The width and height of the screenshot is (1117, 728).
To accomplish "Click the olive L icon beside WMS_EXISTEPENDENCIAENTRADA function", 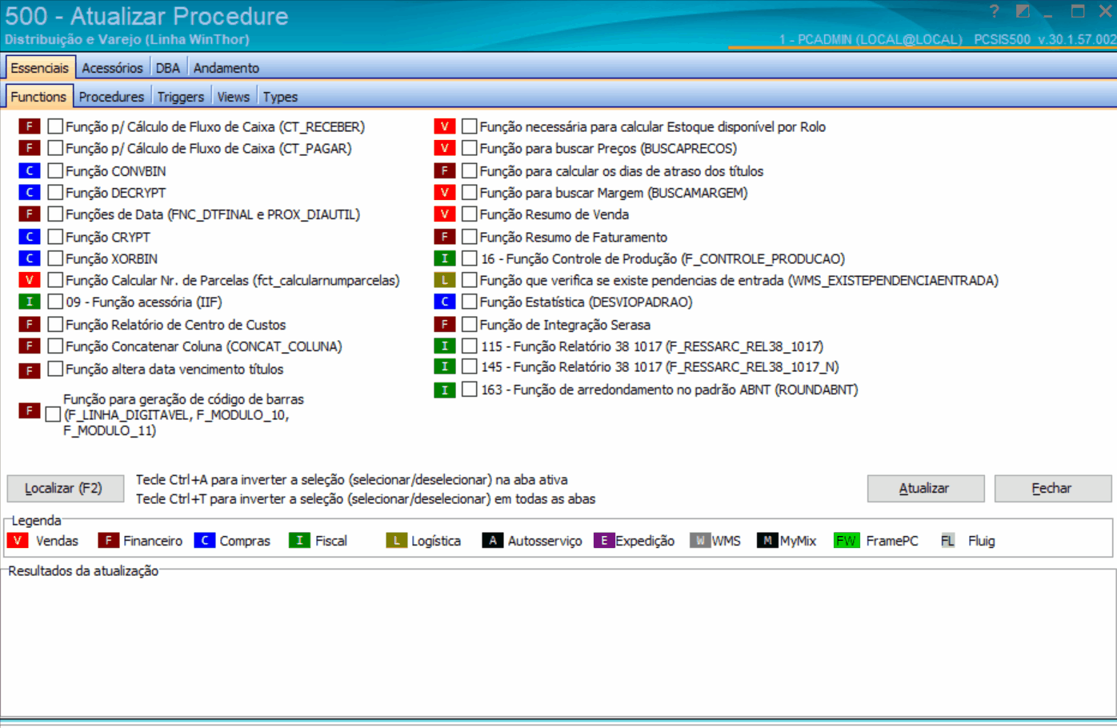I will tap(445, 280).
